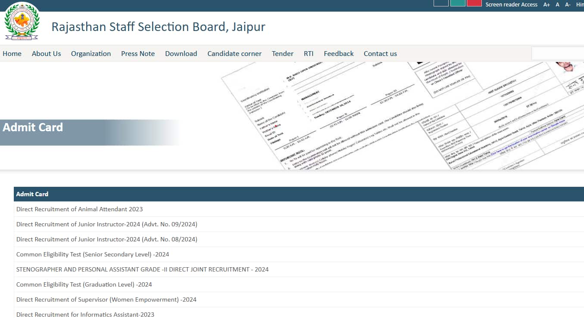Decrease font size with A- button
The height and width of the screenshot is (318, 584).
tap(568, 5)
